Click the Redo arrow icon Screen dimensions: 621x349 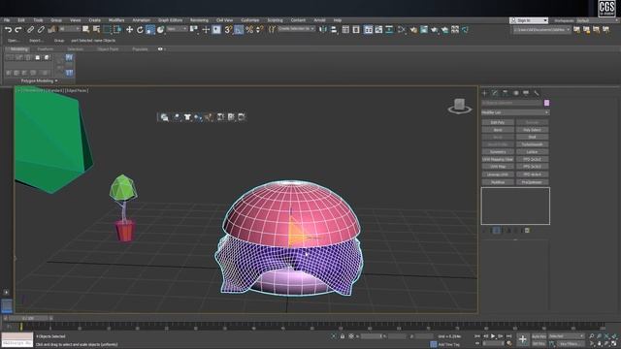[18, 30]
